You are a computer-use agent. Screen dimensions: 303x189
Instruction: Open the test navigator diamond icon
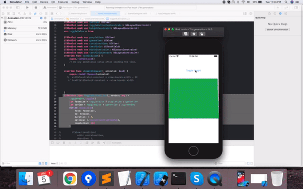click(x=30, y=14)
